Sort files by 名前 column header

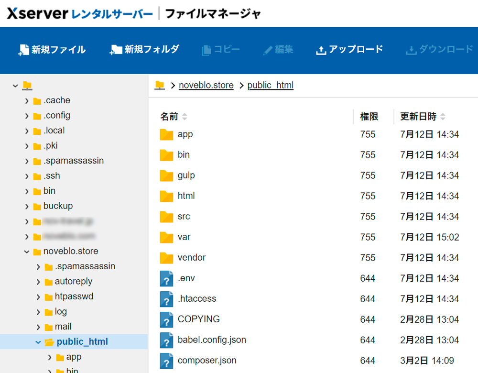pos(170,116)
